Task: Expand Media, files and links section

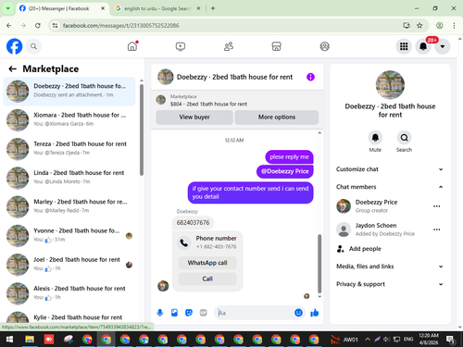Action: pos(390,266)
